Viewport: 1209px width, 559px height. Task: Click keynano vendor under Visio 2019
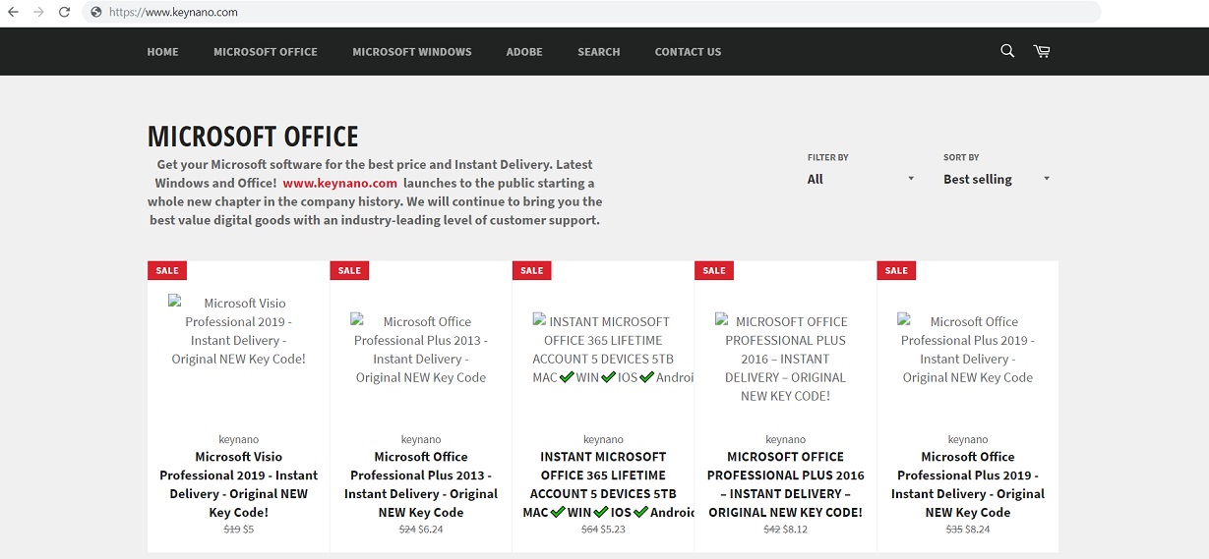tap(239, 439)
